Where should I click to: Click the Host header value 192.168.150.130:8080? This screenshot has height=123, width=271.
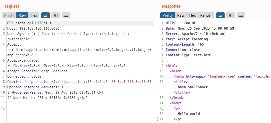39,28
